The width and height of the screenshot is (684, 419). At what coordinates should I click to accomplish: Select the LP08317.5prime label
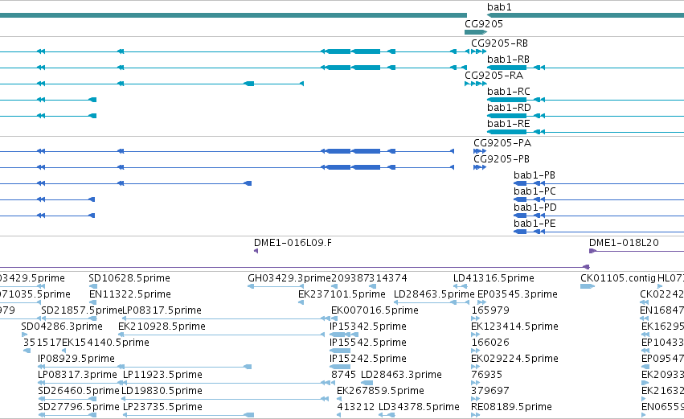tap(162, 310)
